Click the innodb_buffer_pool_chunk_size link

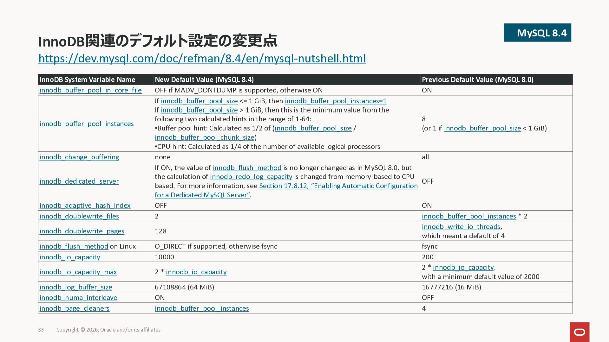click(x=204, y=137)
